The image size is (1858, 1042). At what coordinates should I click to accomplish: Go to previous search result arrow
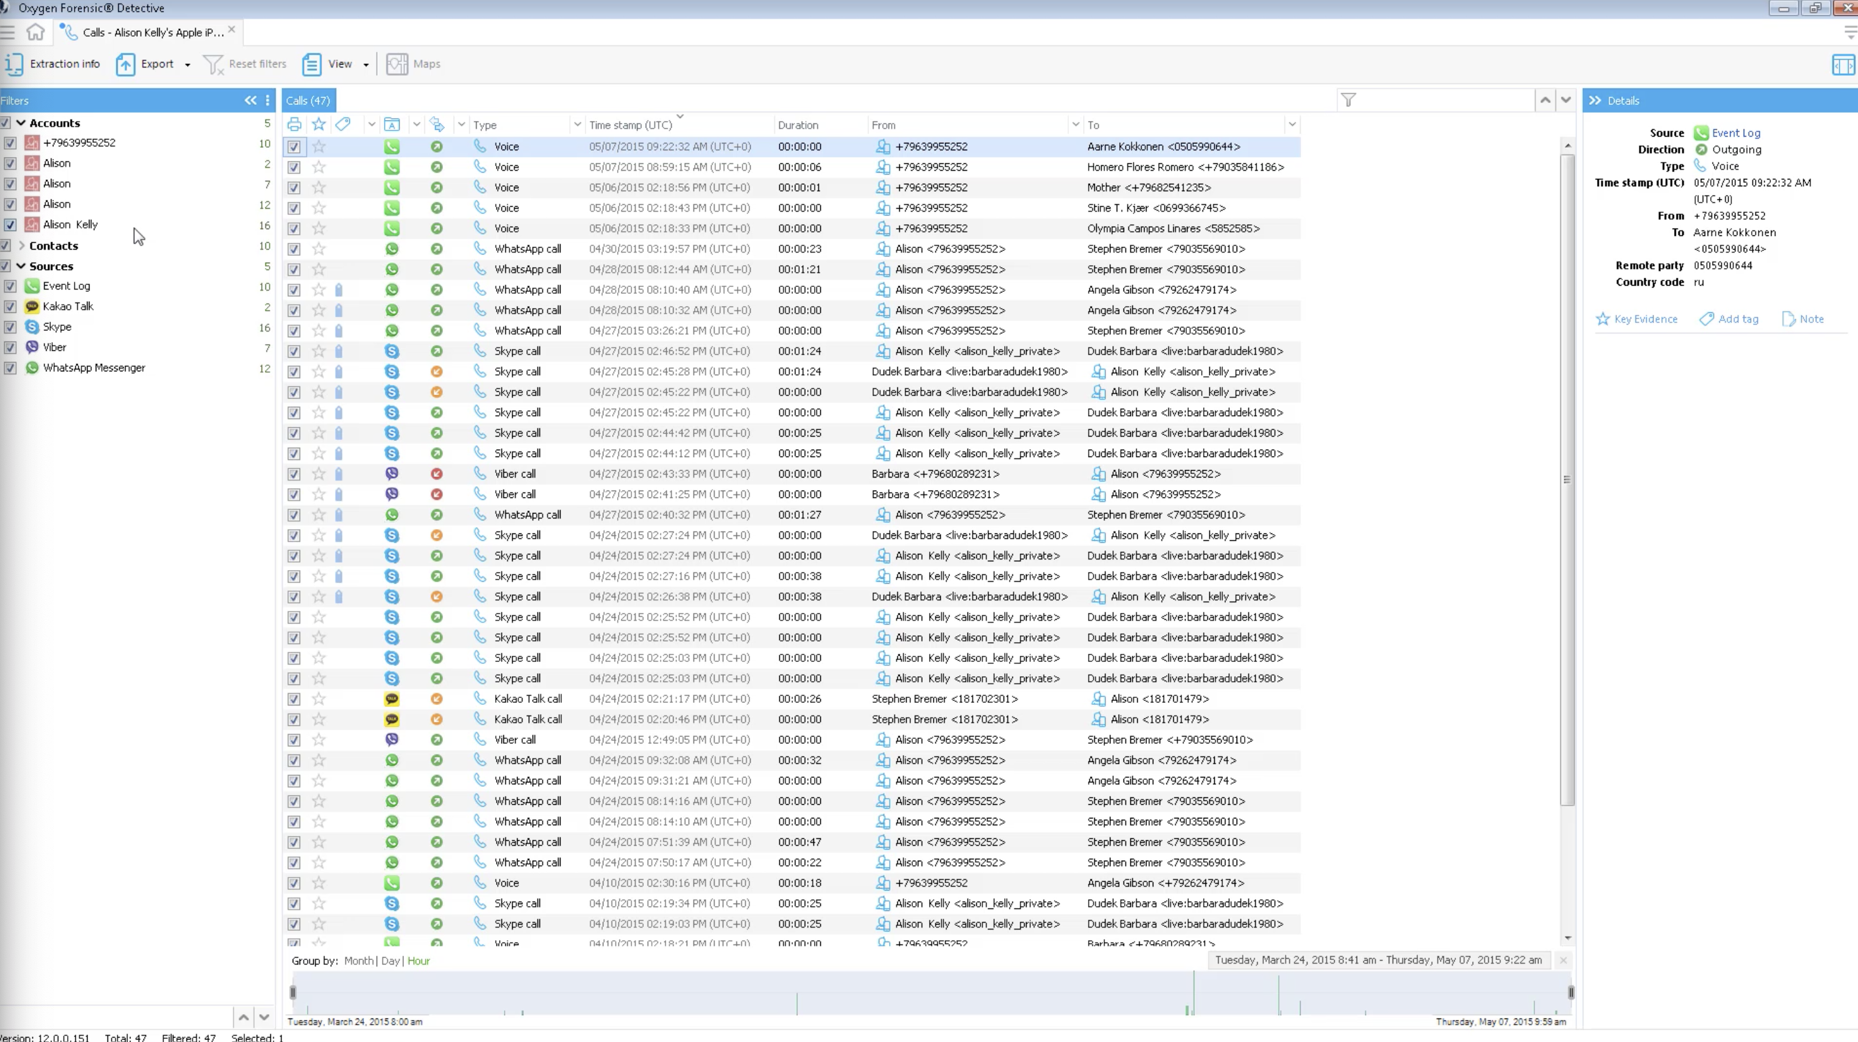[1545, 100]
